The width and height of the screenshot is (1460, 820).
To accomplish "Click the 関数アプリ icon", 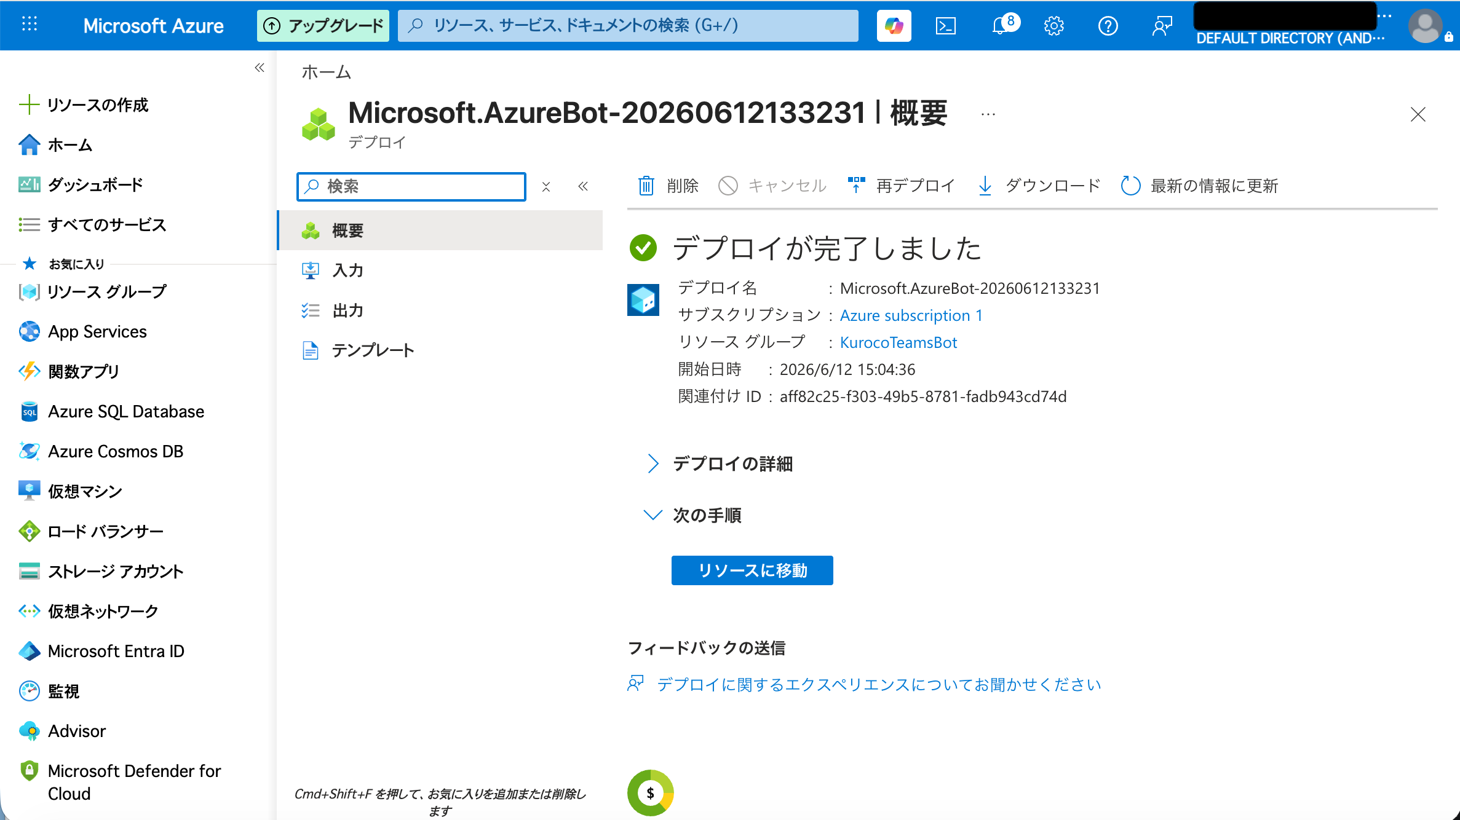I will coord(29,371).
